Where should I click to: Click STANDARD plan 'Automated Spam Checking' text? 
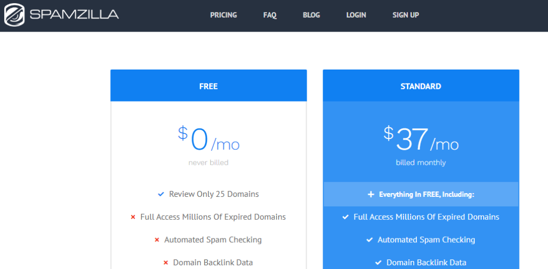(427, 240)
